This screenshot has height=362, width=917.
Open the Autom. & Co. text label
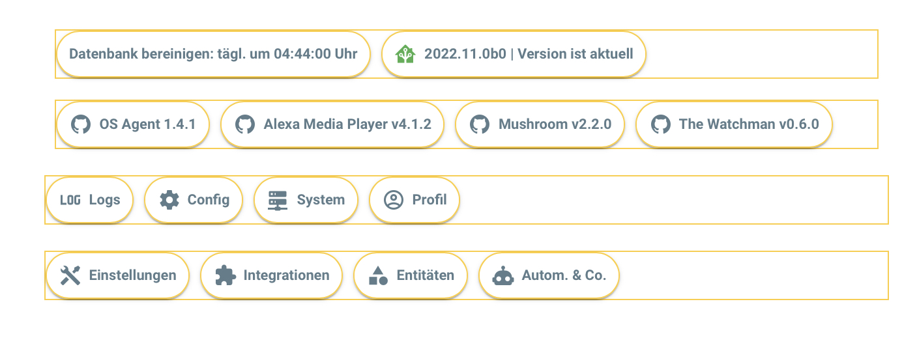(x=564, y=275)
